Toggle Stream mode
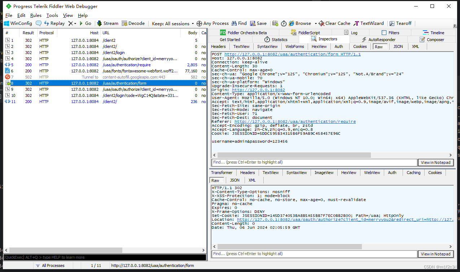The height and width of the screenshot is (272, 460). pyautogui.click(x=108, y=23)
